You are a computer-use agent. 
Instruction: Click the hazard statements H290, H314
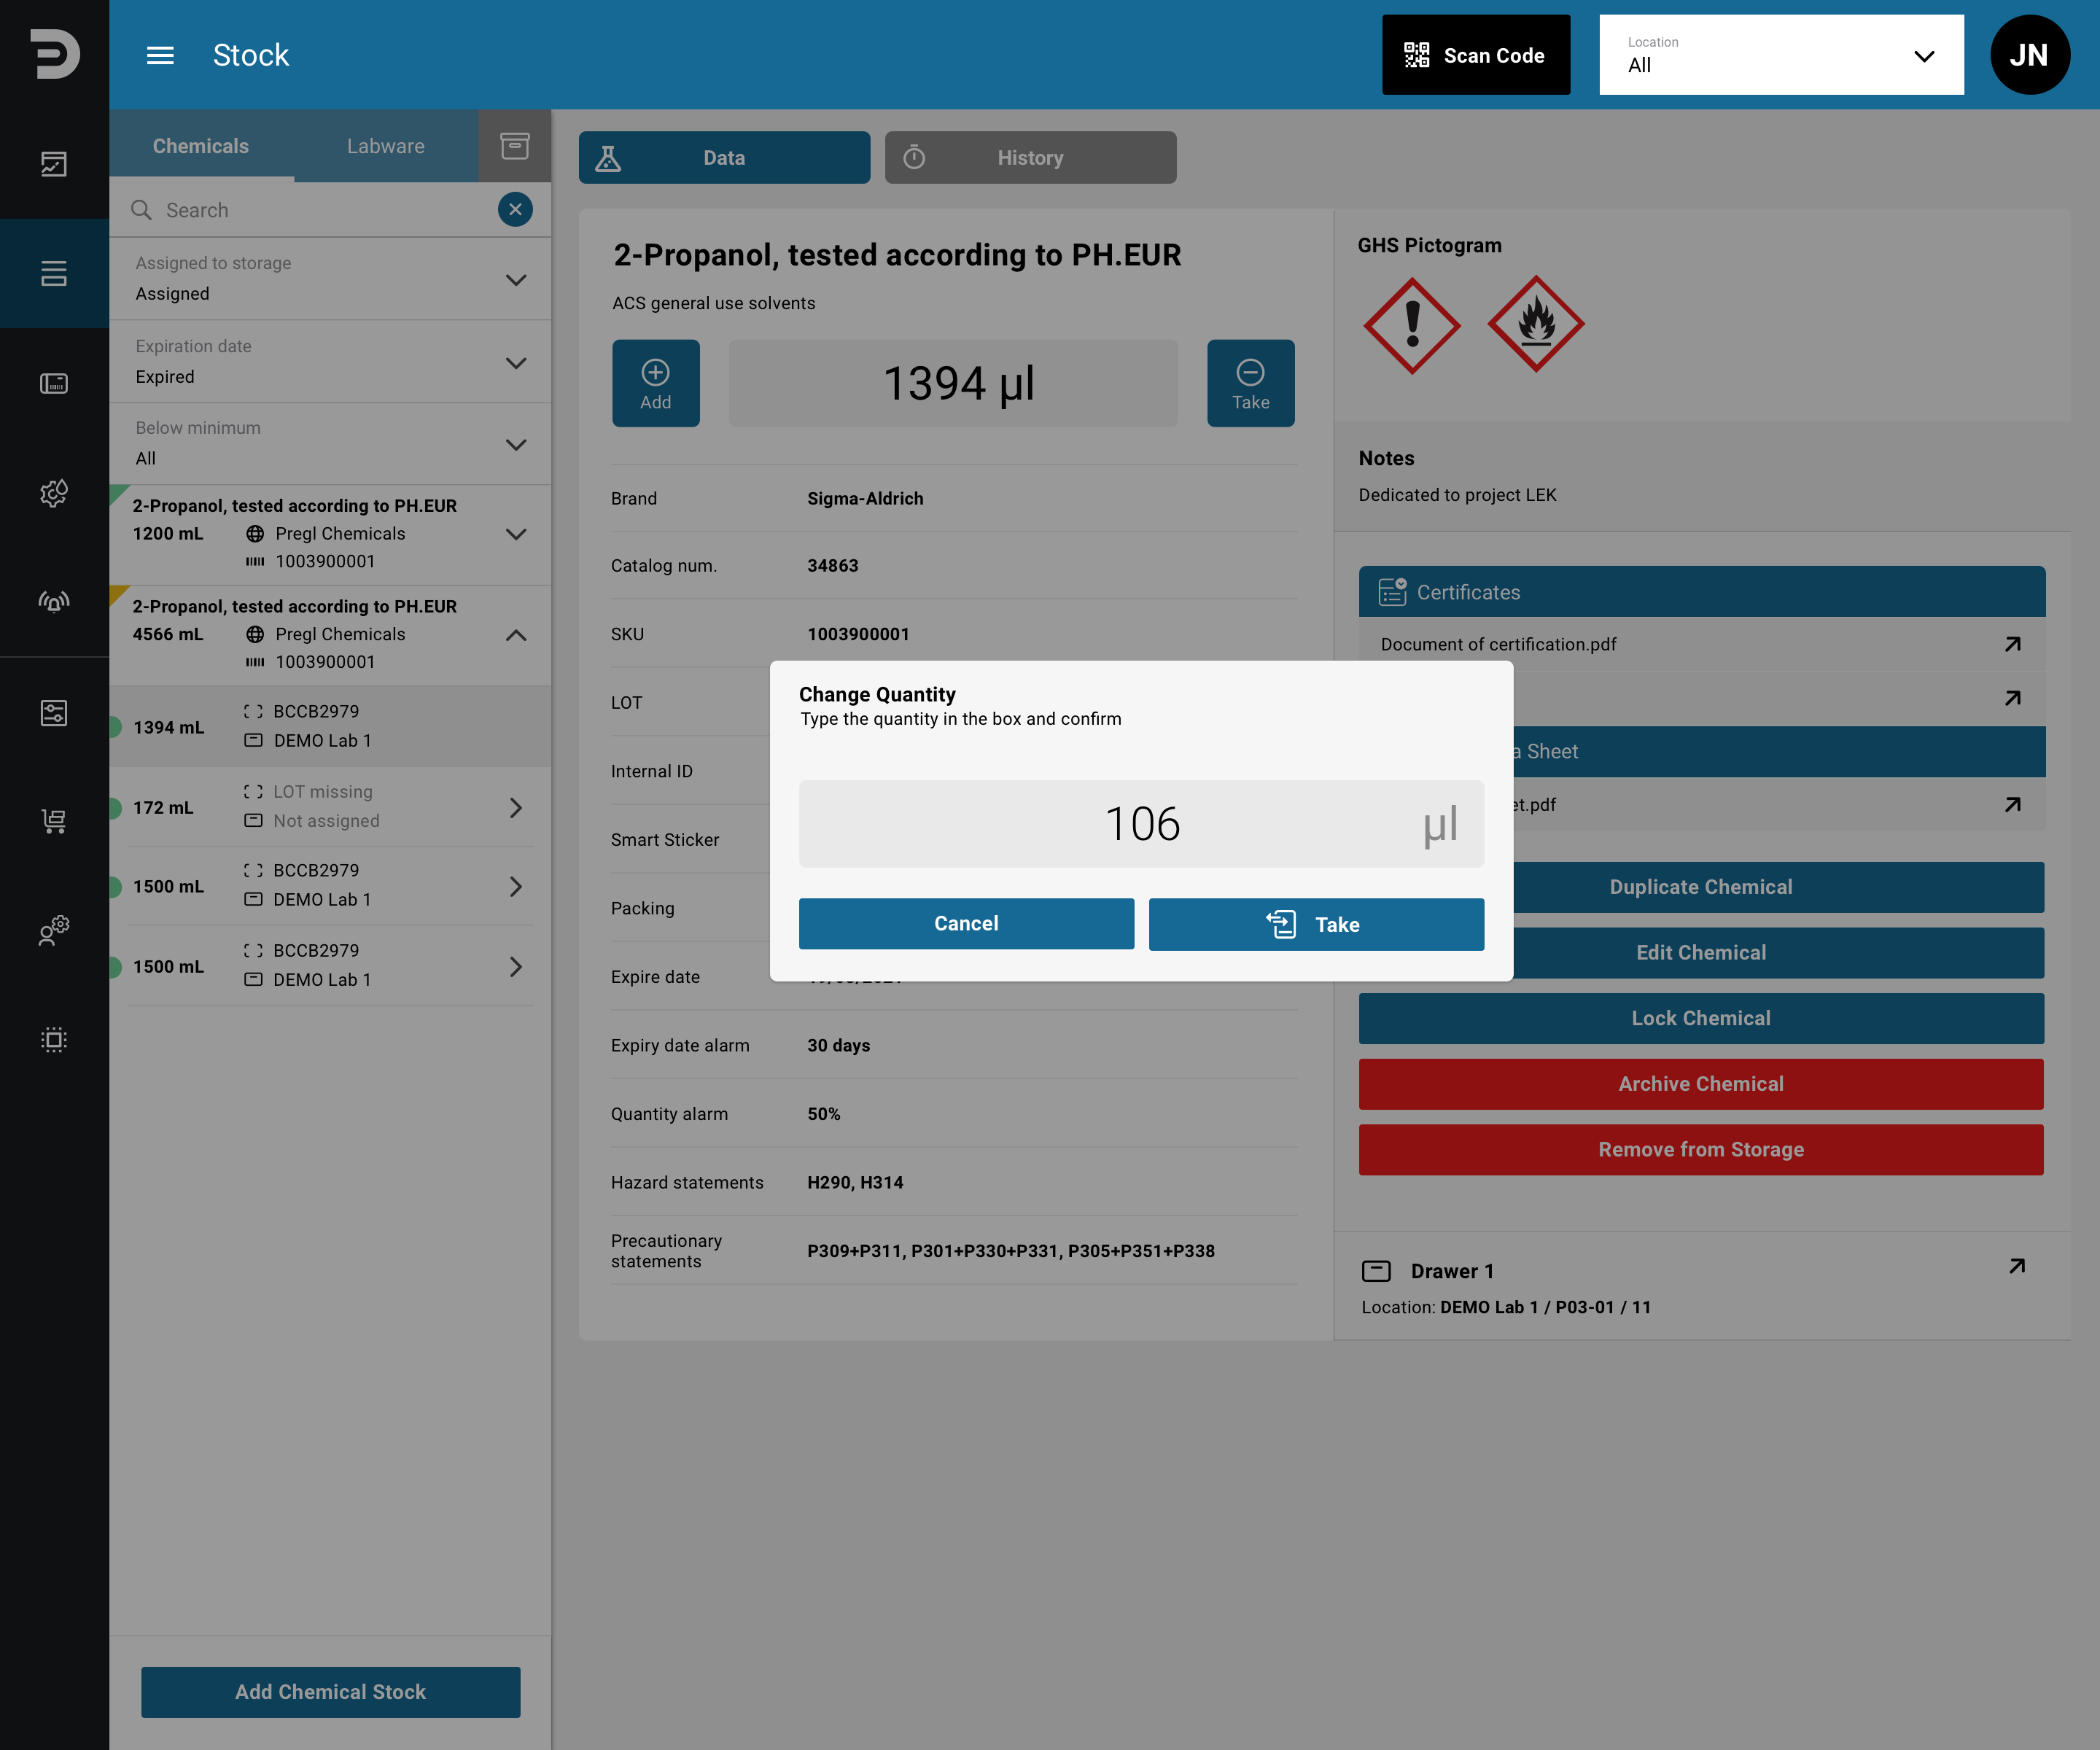click(x=855, y=1182)
